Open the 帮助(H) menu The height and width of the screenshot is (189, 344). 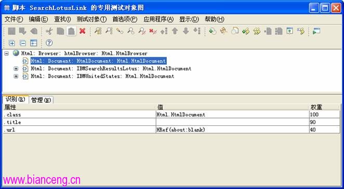coord(214,19)
